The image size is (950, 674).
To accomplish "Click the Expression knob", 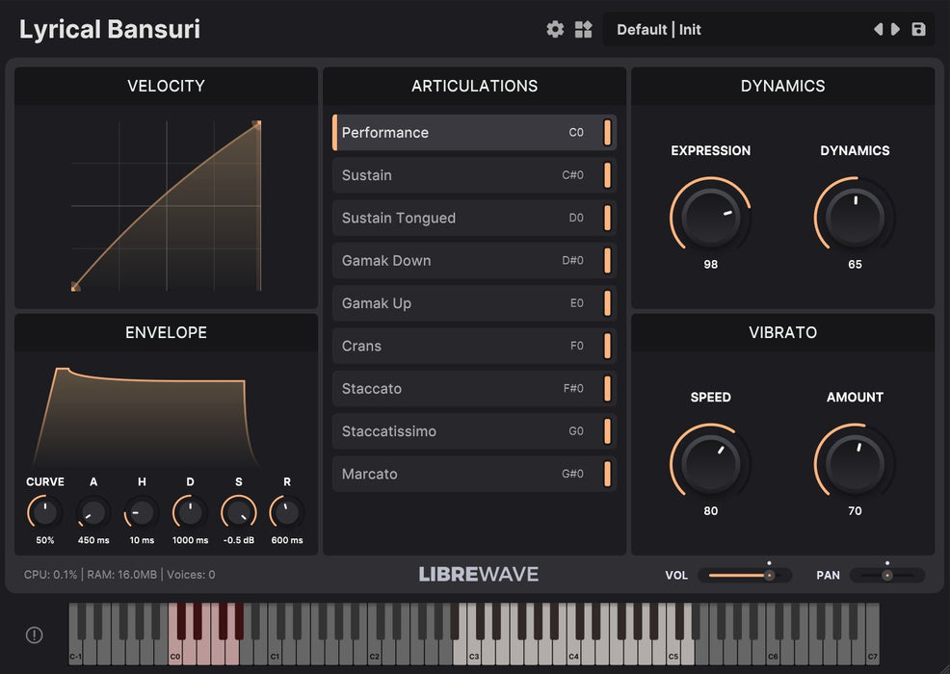I will coord(710,217).
